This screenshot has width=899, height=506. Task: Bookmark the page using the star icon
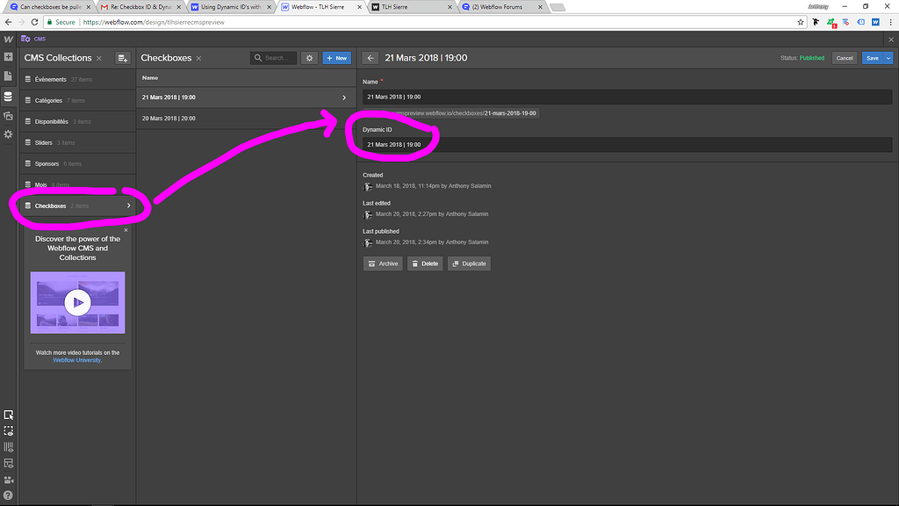click(800, 24)
